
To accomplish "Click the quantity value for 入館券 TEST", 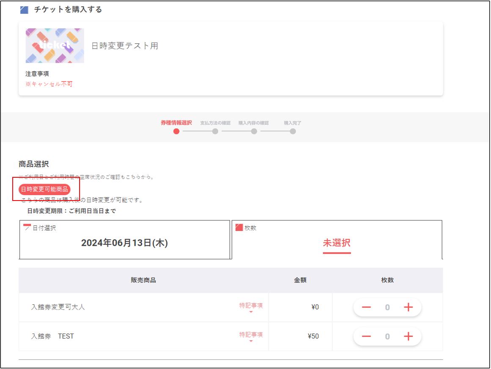I will pyautogui.click(x=387, y=336).
